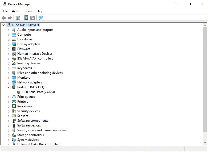Click the Show/Hide Action Pane toolbar icon
The image size is (208, 152).
[32, 18]
